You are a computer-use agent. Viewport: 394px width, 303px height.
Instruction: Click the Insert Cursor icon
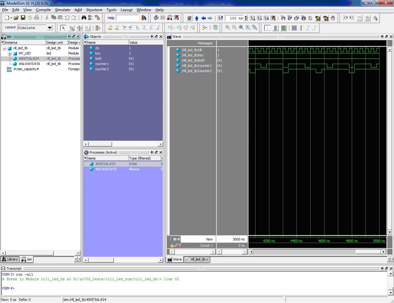pyautogui.click(x=110, y=28)
